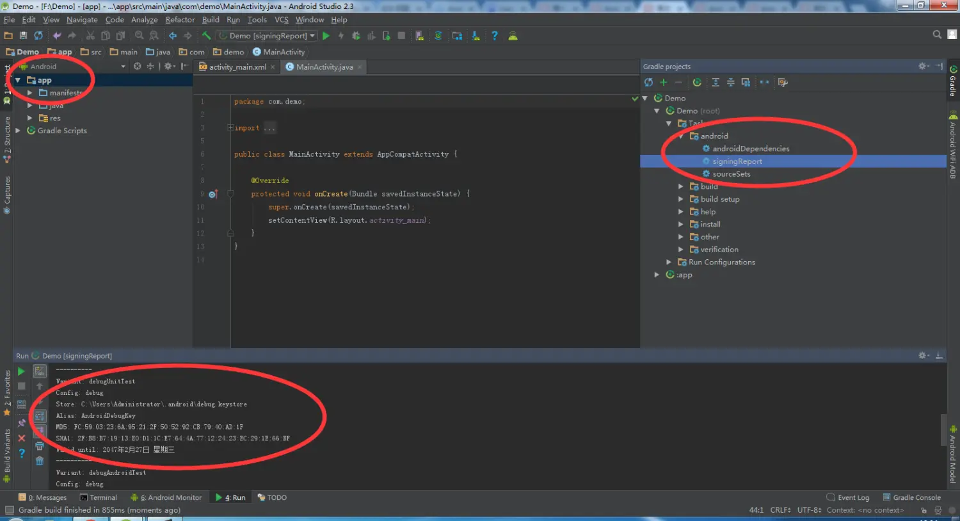Open the Messages tool window
This screenshot has height=521, width=960.
(43, 497)
